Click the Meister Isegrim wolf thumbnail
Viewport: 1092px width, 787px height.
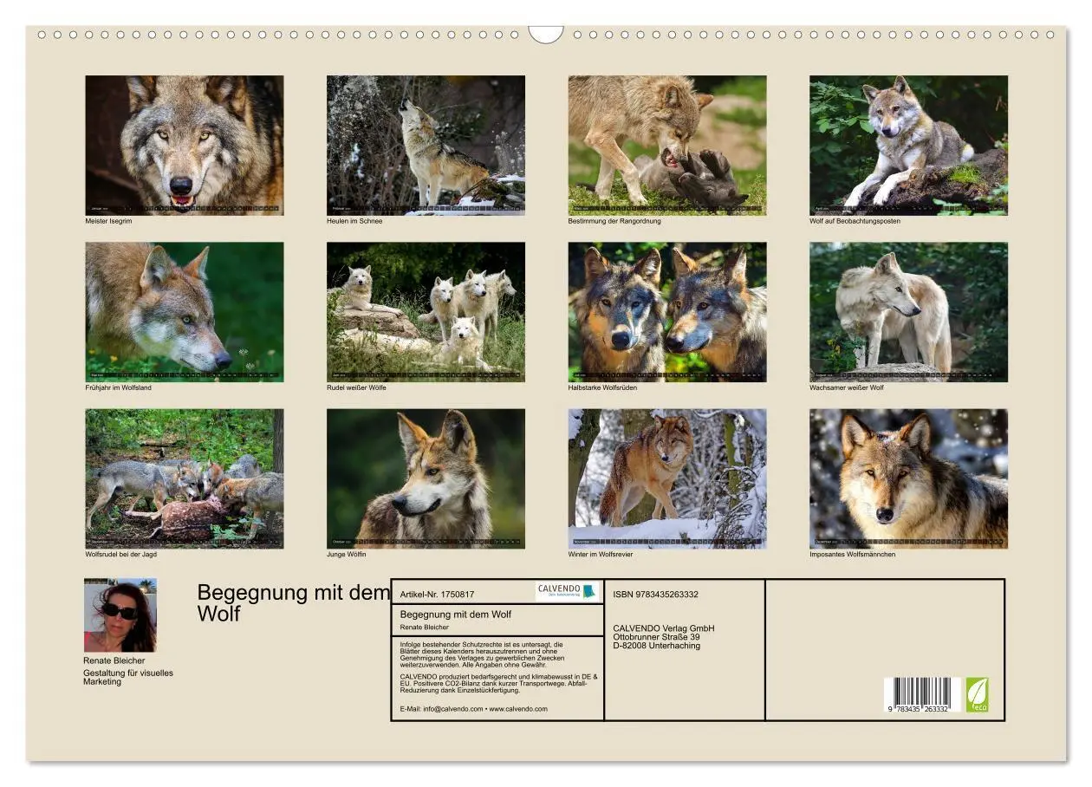[184, 145]
